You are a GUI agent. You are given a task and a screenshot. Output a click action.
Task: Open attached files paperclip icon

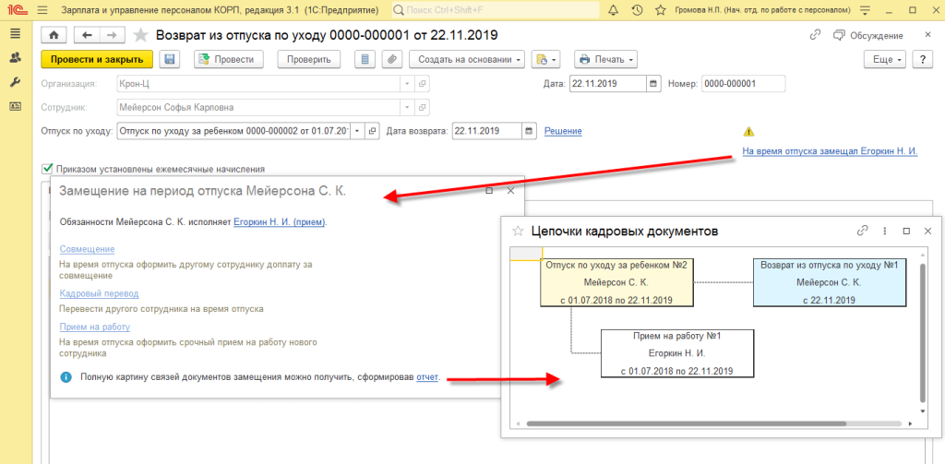tap(391, 60)
